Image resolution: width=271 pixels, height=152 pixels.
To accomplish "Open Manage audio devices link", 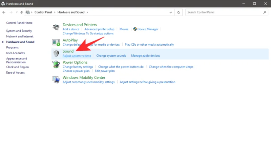I will click(145, 56).
